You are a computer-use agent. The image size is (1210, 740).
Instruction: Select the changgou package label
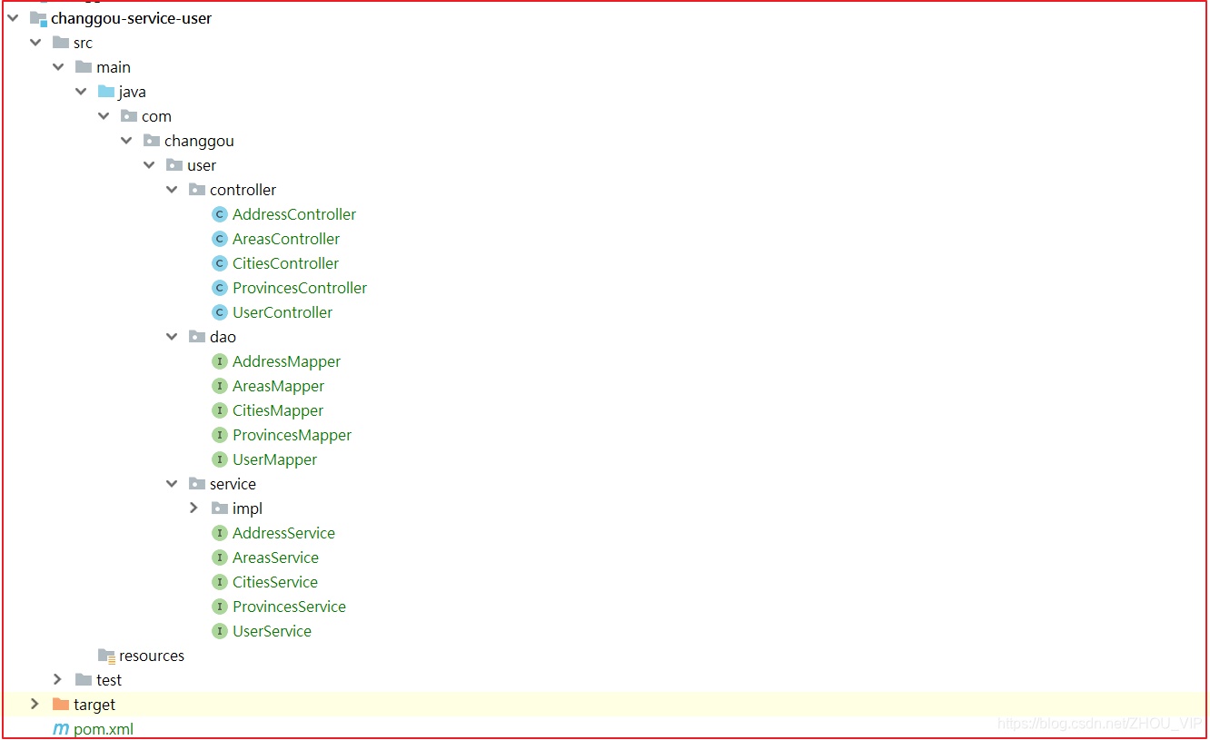click(x=199, y=141)
